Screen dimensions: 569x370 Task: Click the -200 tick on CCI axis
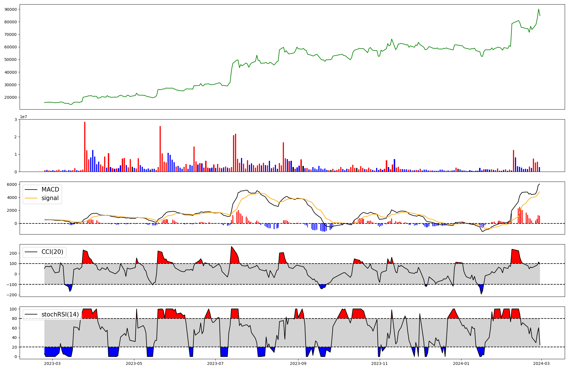click(x=12, y=295)
